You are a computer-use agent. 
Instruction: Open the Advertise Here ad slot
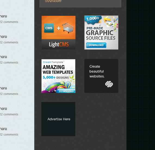[58, 119]
